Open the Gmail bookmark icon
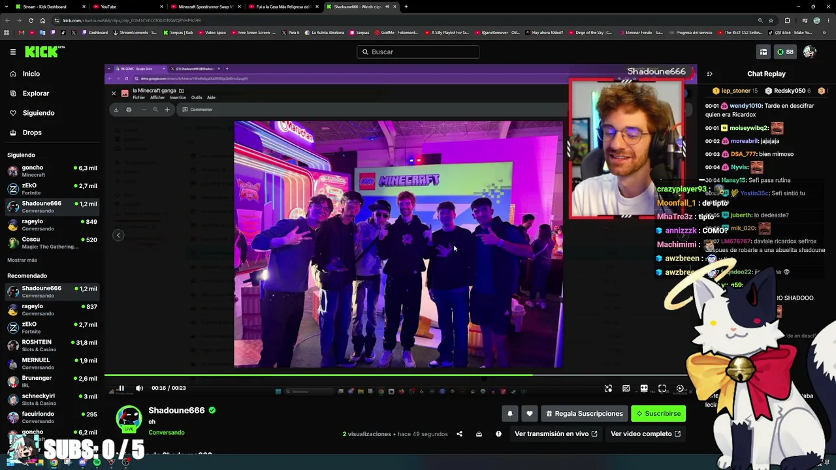 (22, 33)
